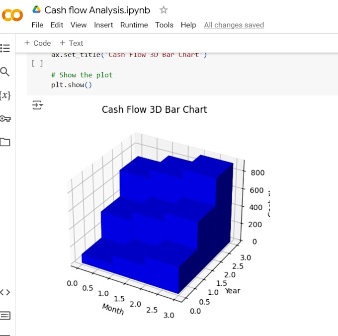Run the cell via empty brackets
338x336 pixels.
(x=37, y=63)
